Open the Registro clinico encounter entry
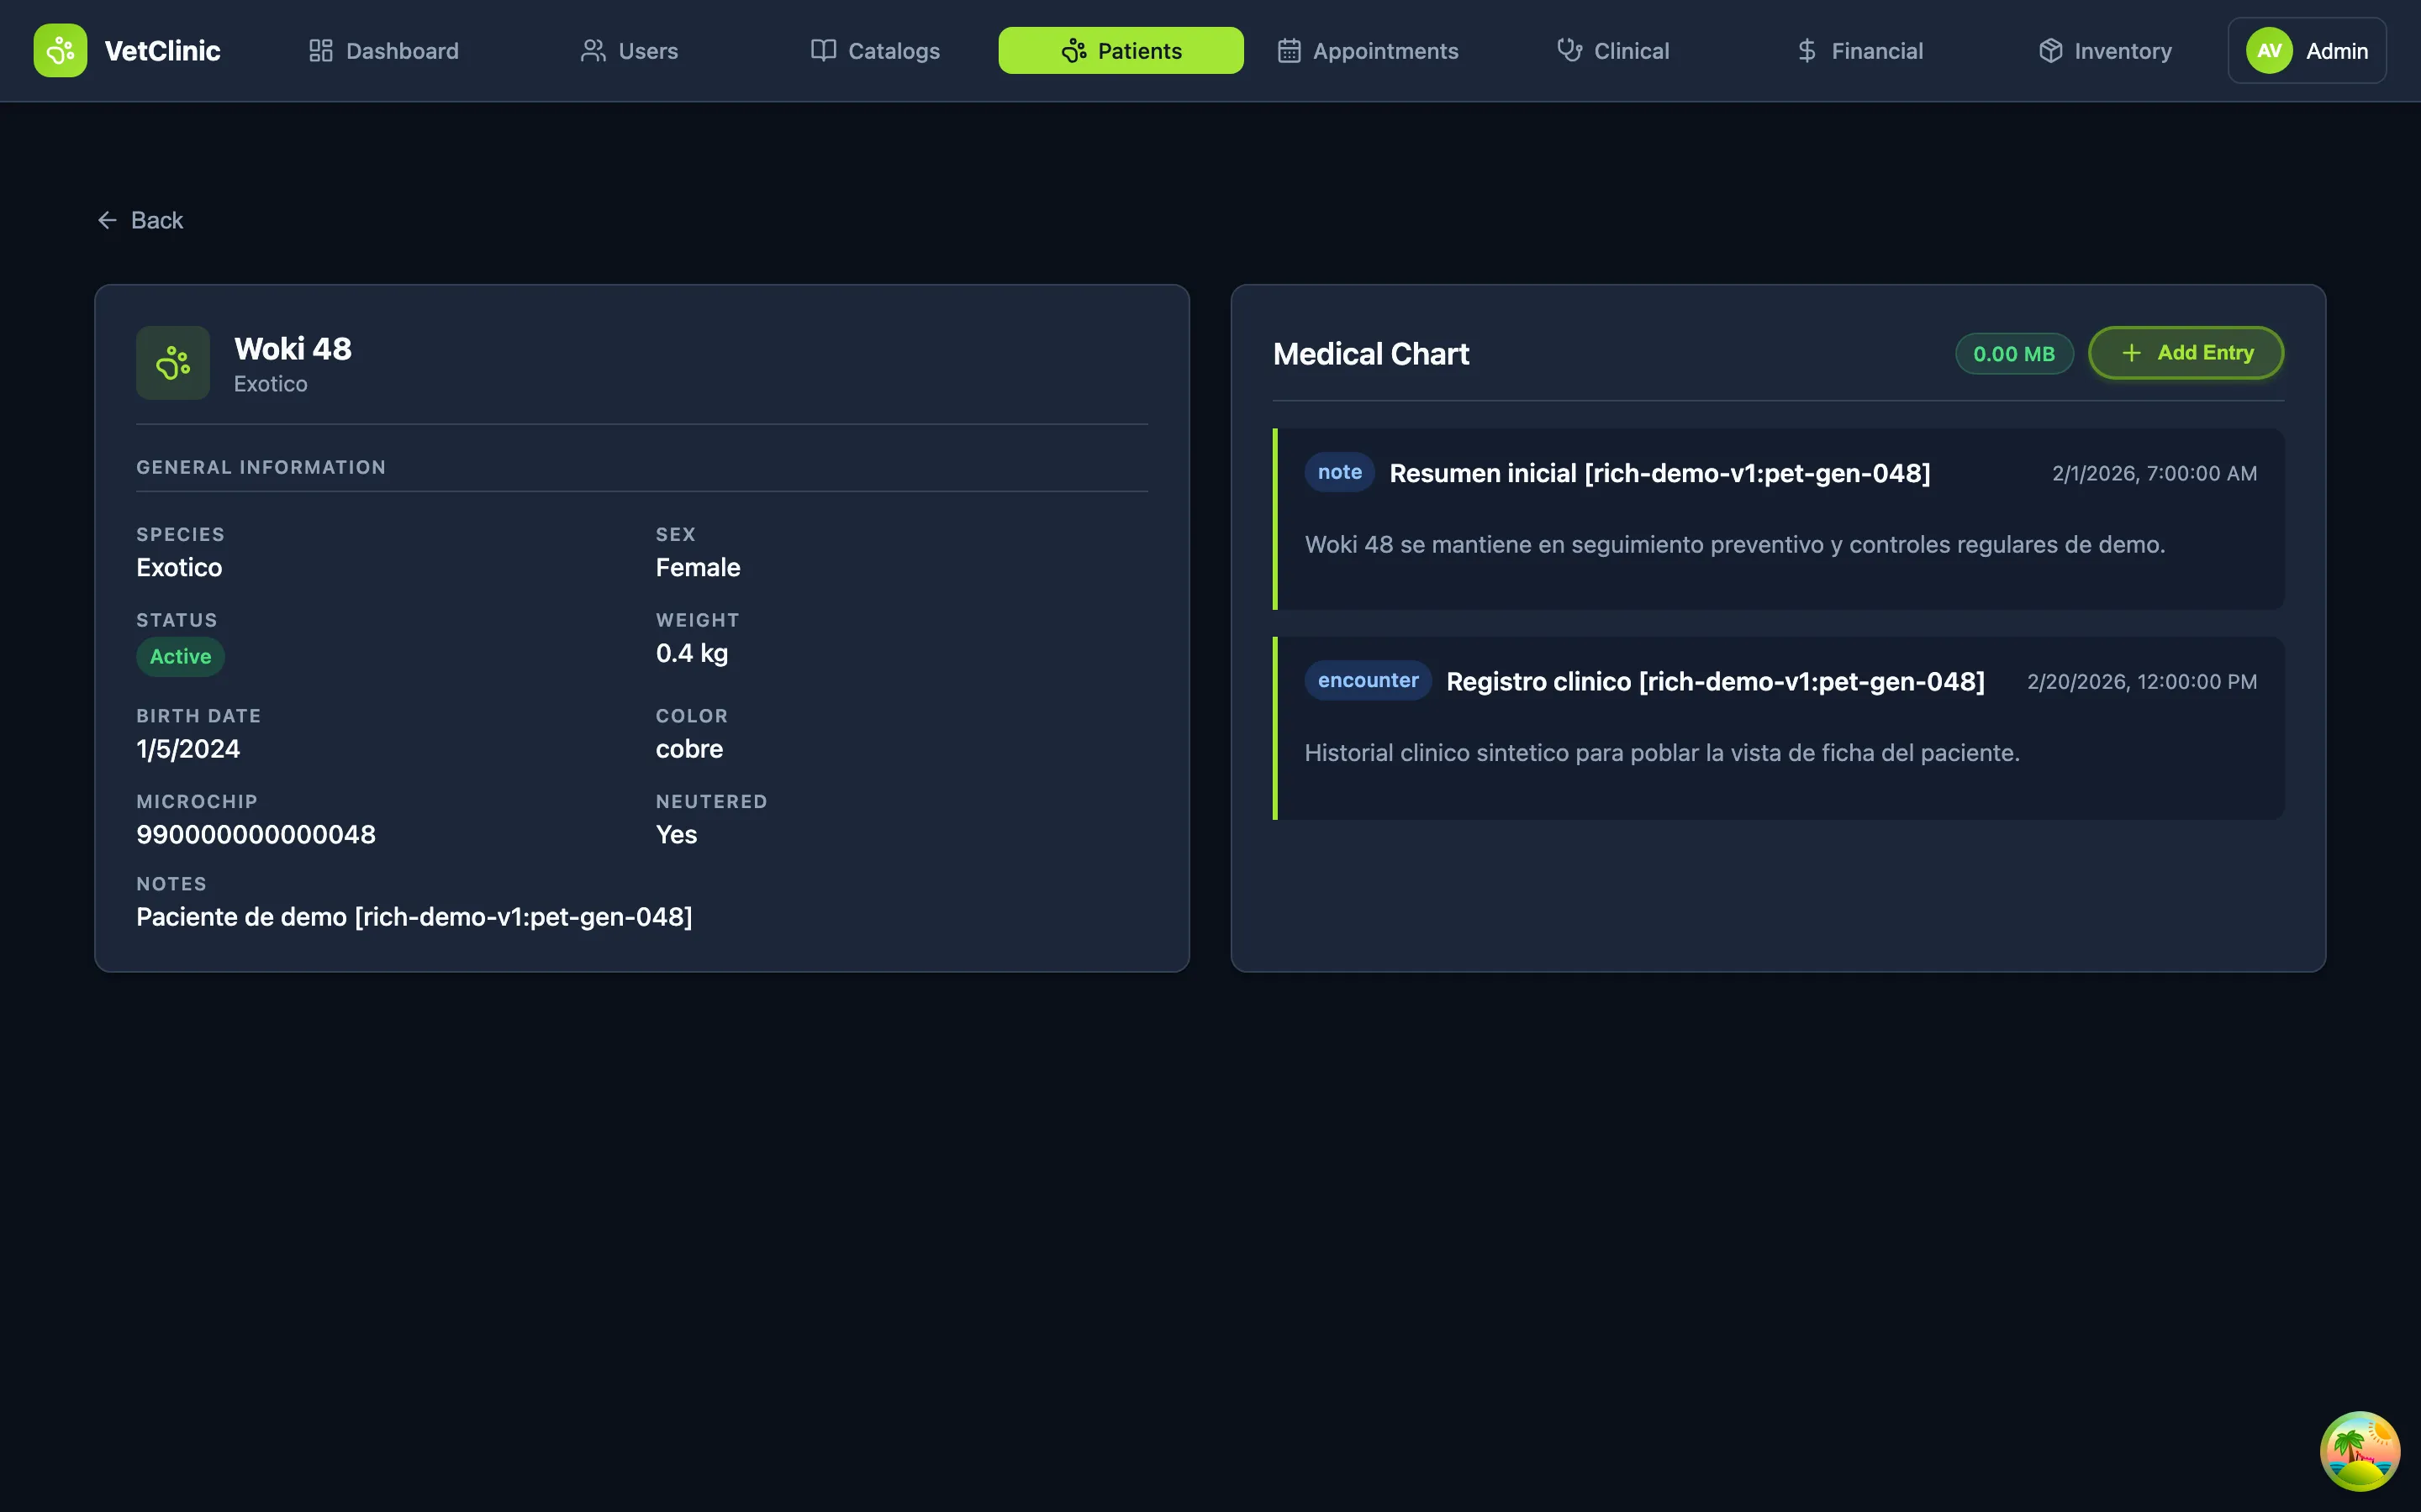Image resolution: width=2421 pixels, height=1512 pixels. [1715, 681]
